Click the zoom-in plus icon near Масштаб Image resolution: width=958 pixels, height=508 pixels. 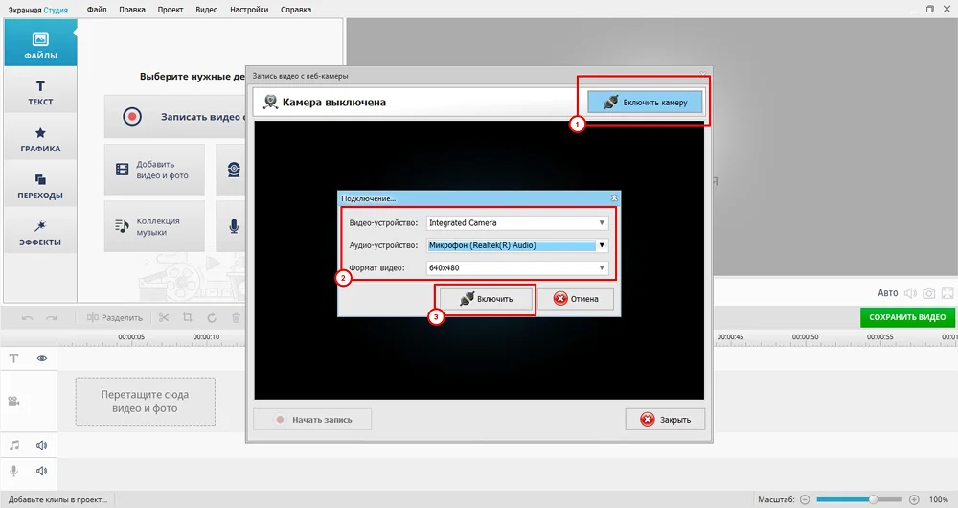click(914, 499)
